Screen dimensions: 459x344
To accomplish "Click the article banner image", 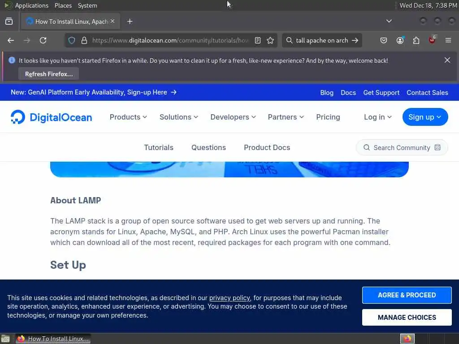I will (229, 169).
